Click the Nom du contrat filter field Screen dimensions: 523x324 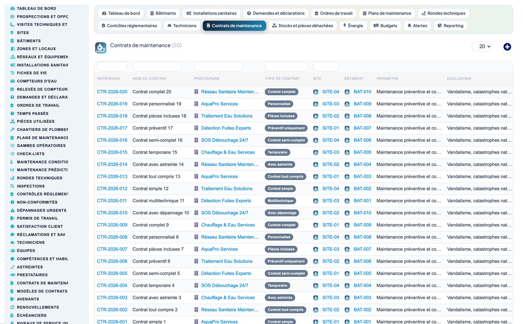[x=157, y=67]
